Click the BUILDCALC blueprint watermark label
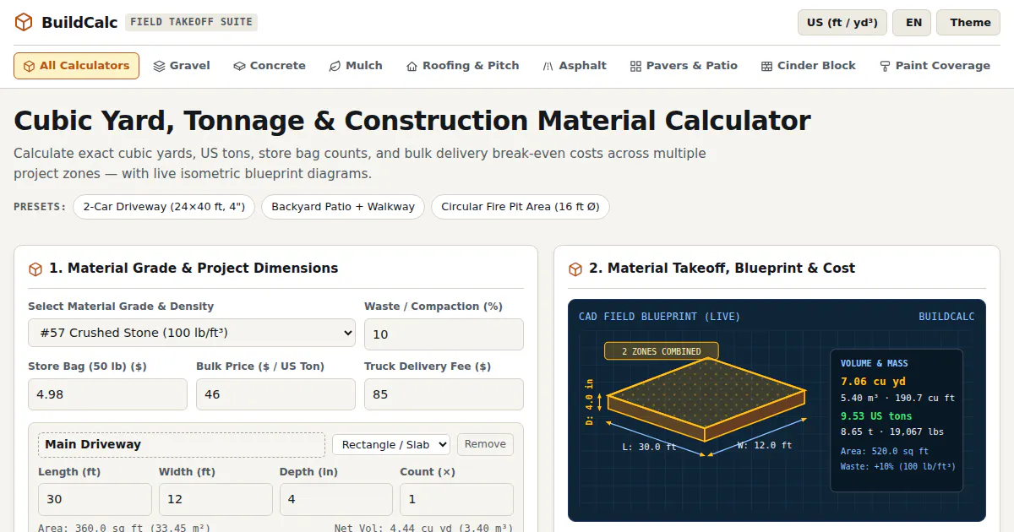Screen dimensions: 1014x532 [x=946, y=317]
